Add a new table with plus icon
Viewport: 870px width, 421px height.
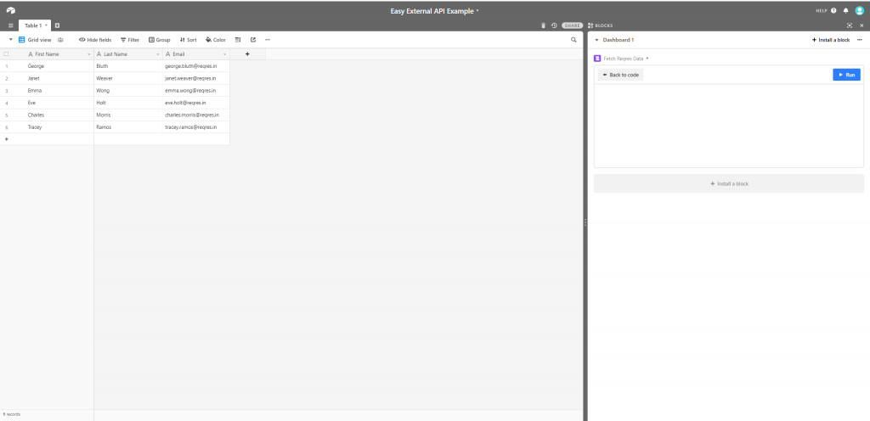tap(57, 25)
